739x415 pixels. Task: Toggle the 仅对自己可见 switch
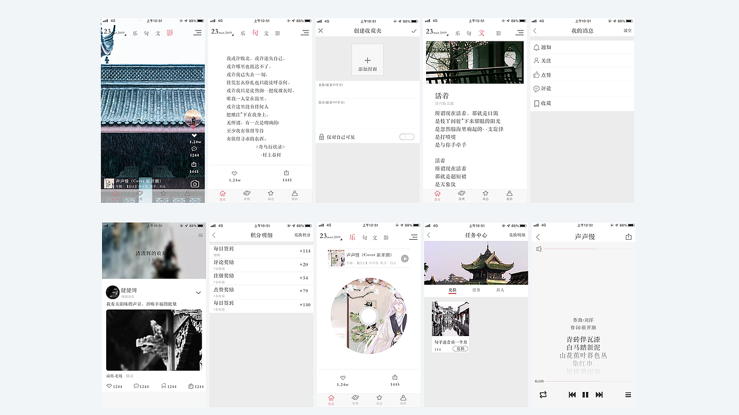point(406,137)
